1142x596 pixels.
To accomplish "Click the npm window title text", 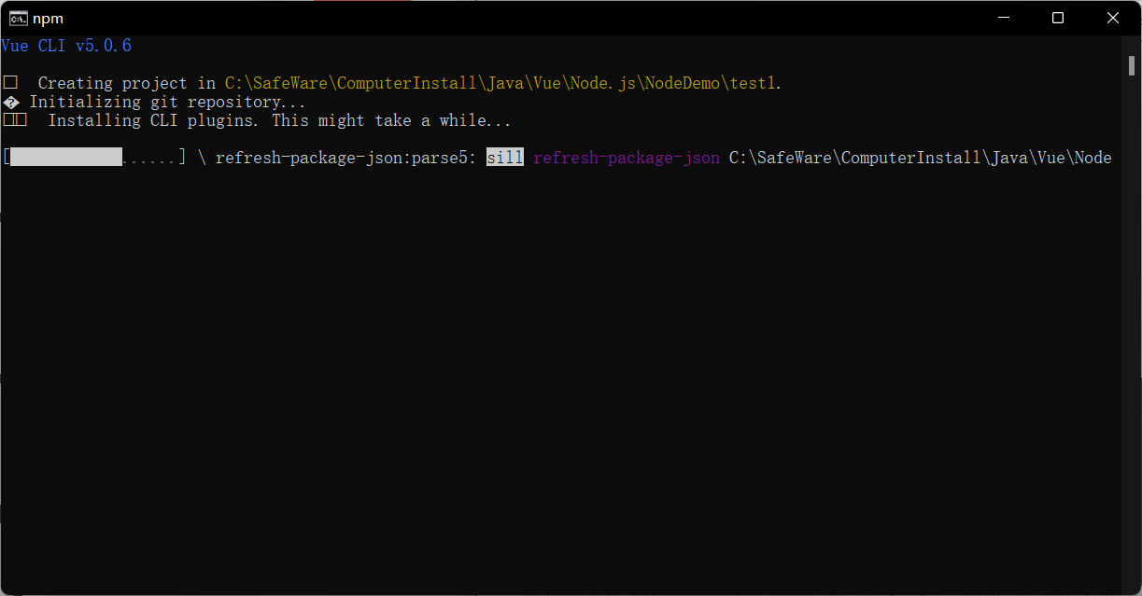I will coord(48,19).
